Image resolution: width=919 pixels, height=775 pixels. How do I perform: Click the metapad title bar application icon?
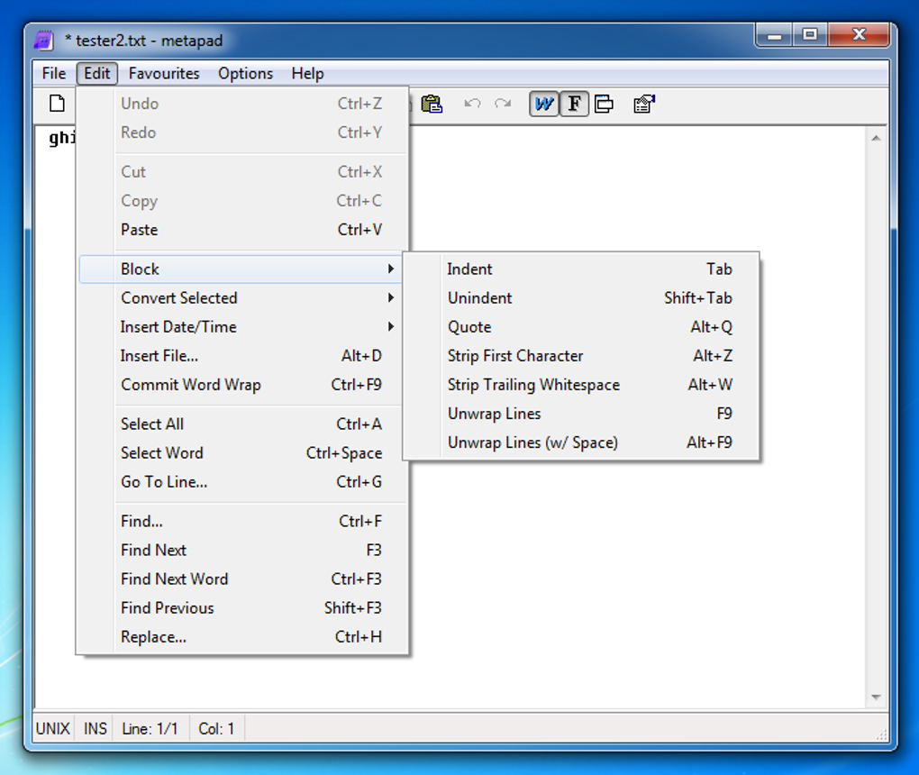(44, 41)
